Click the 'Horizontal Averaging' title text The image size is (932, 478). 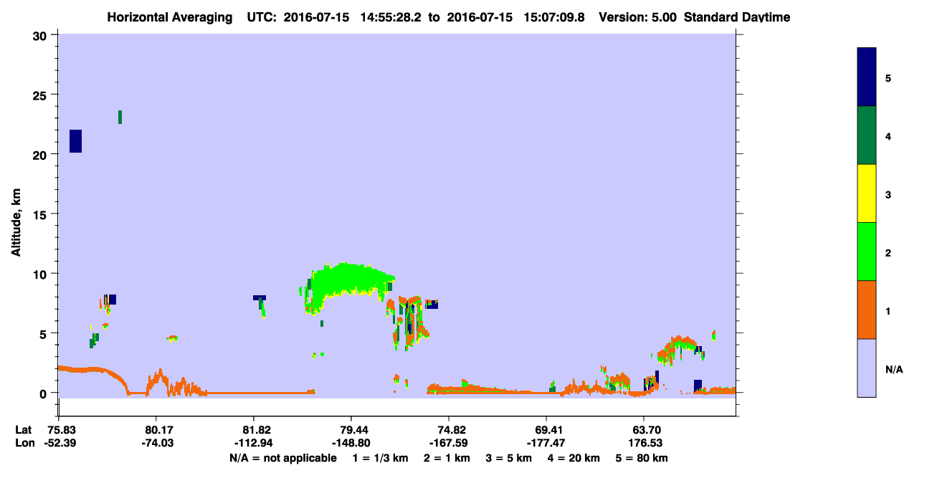(168, 16)
